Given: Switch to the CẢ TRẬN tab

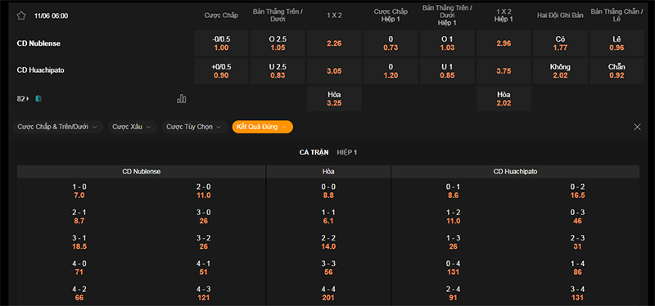Looking at the screenshot, I should (x=314, y=152).
